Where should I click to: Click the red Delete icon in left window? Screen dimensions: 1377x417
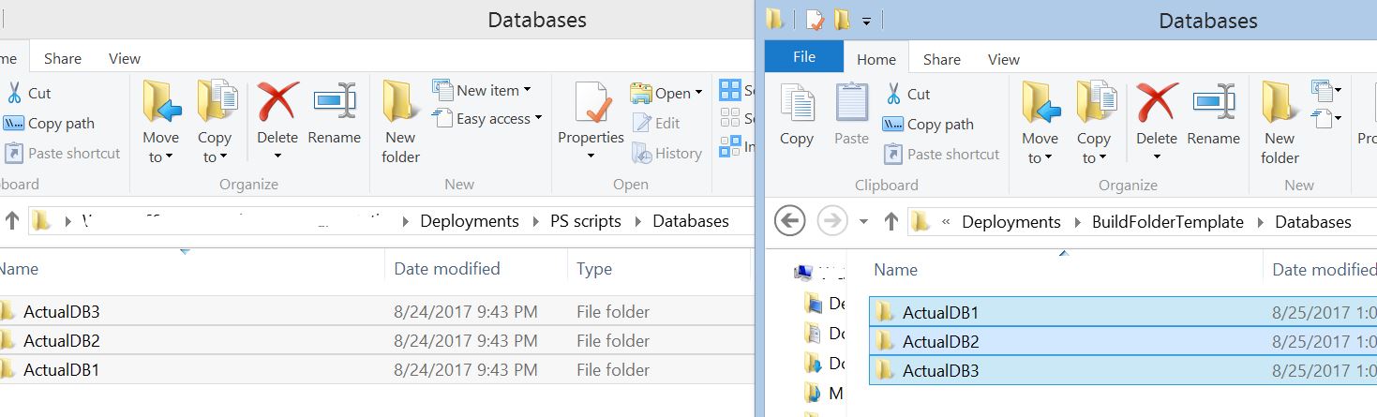tap(277, 101)
